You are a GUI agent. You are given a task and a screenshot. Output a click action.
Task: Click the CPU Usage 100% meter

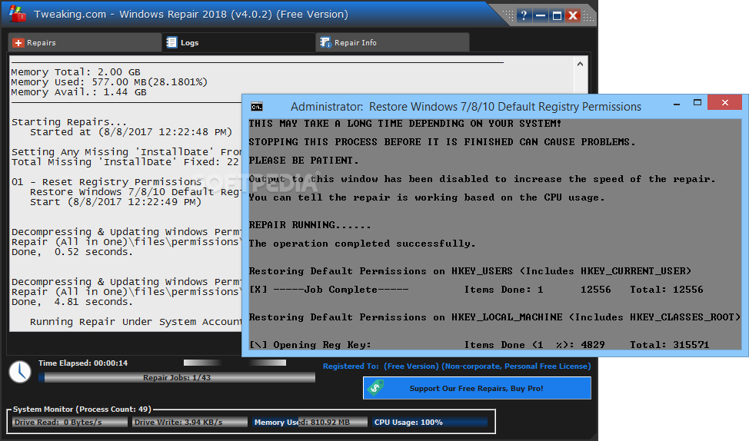click(x=430, y=422)
